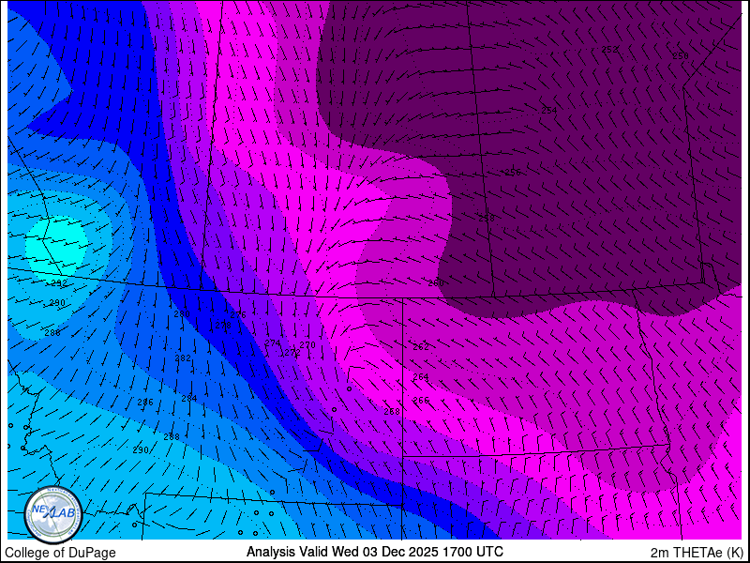Click the 258 contour label
This screenshot has height=563, width=750.
487,218
